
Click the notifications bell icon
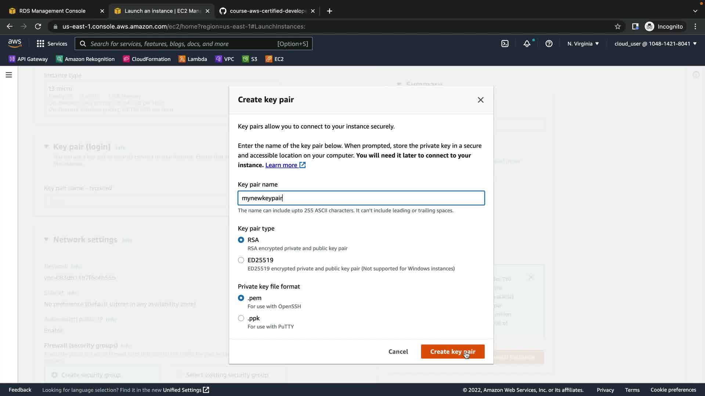coord(527,44)
